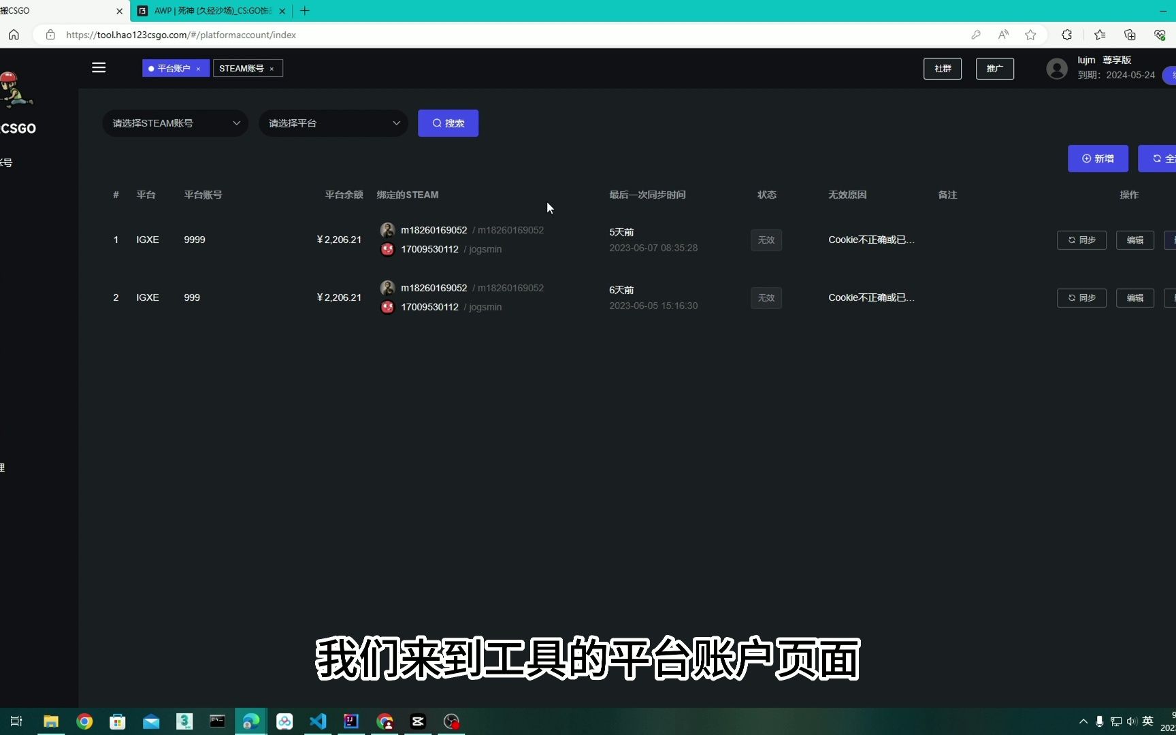Click the read aloud icon
The width and height of the screenshot is (1176, 735).
(1003, 35)
